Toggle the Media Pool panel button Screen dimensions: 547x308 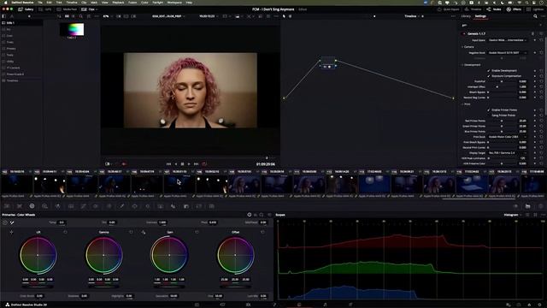(68, 9)
